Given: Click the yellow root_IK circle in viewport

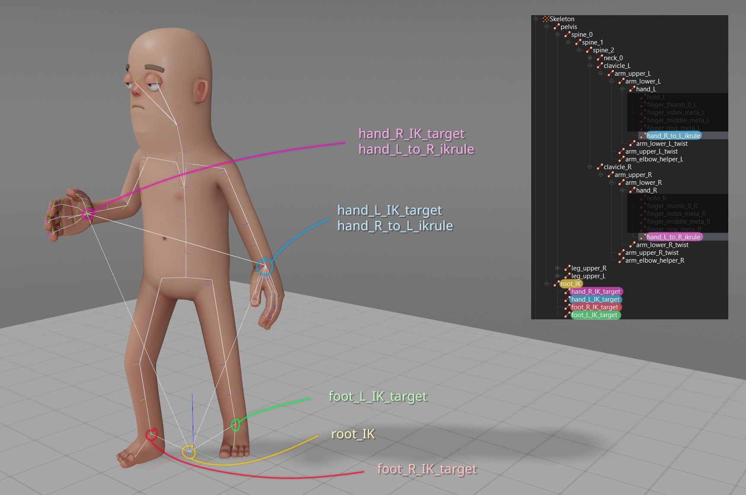Looking at the screenshot, I should [188, 452].
